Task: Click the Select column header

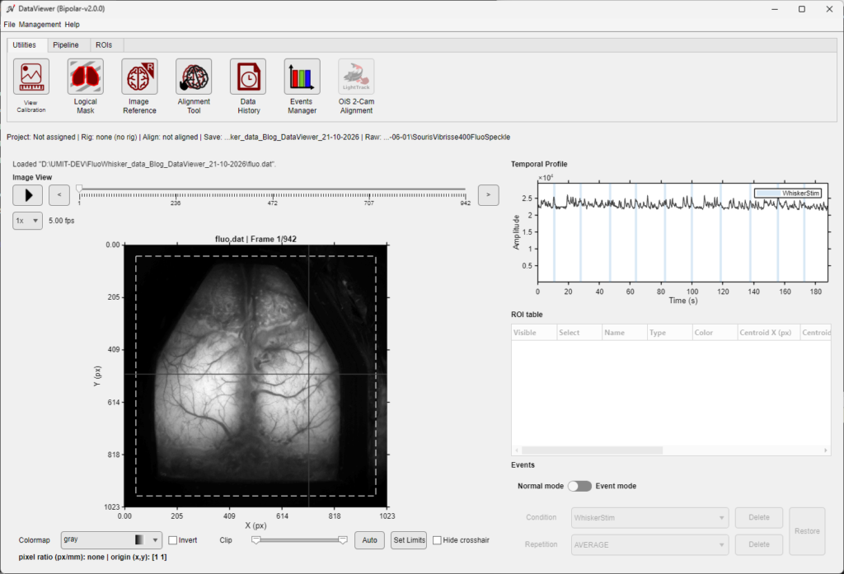Action: 579,333
